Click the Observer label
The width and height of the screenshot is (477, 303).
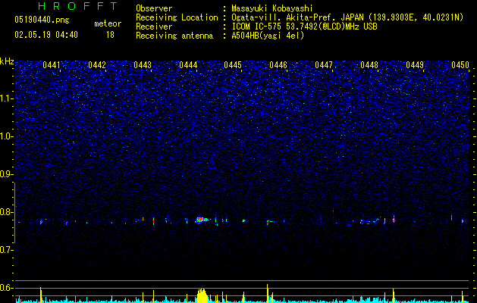coord(154,8)
